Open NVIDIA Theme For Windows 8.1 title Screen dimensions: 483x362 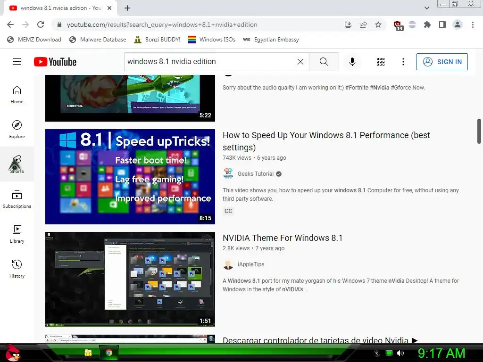click(283, 238)
